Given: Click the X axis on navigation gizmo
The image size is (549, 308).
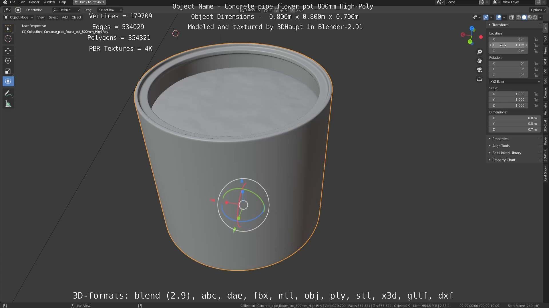Looking at the screenshot, I should tap(463, 35).
